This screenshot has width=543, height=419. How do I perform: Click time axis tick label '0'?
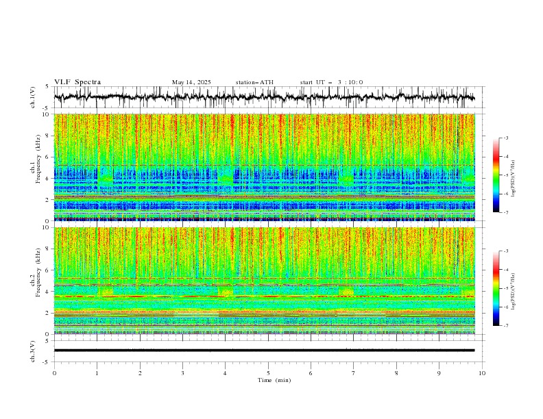[x=54, y=373]
